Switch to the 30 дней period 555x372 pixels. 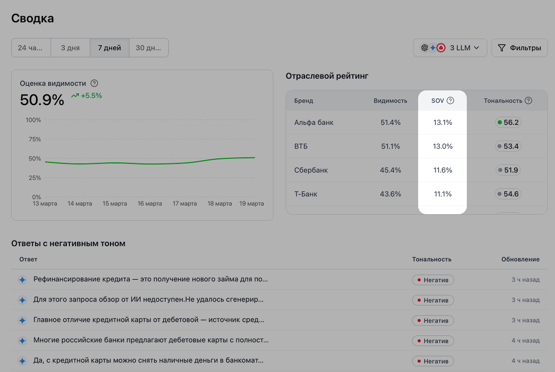pos(149,48)
